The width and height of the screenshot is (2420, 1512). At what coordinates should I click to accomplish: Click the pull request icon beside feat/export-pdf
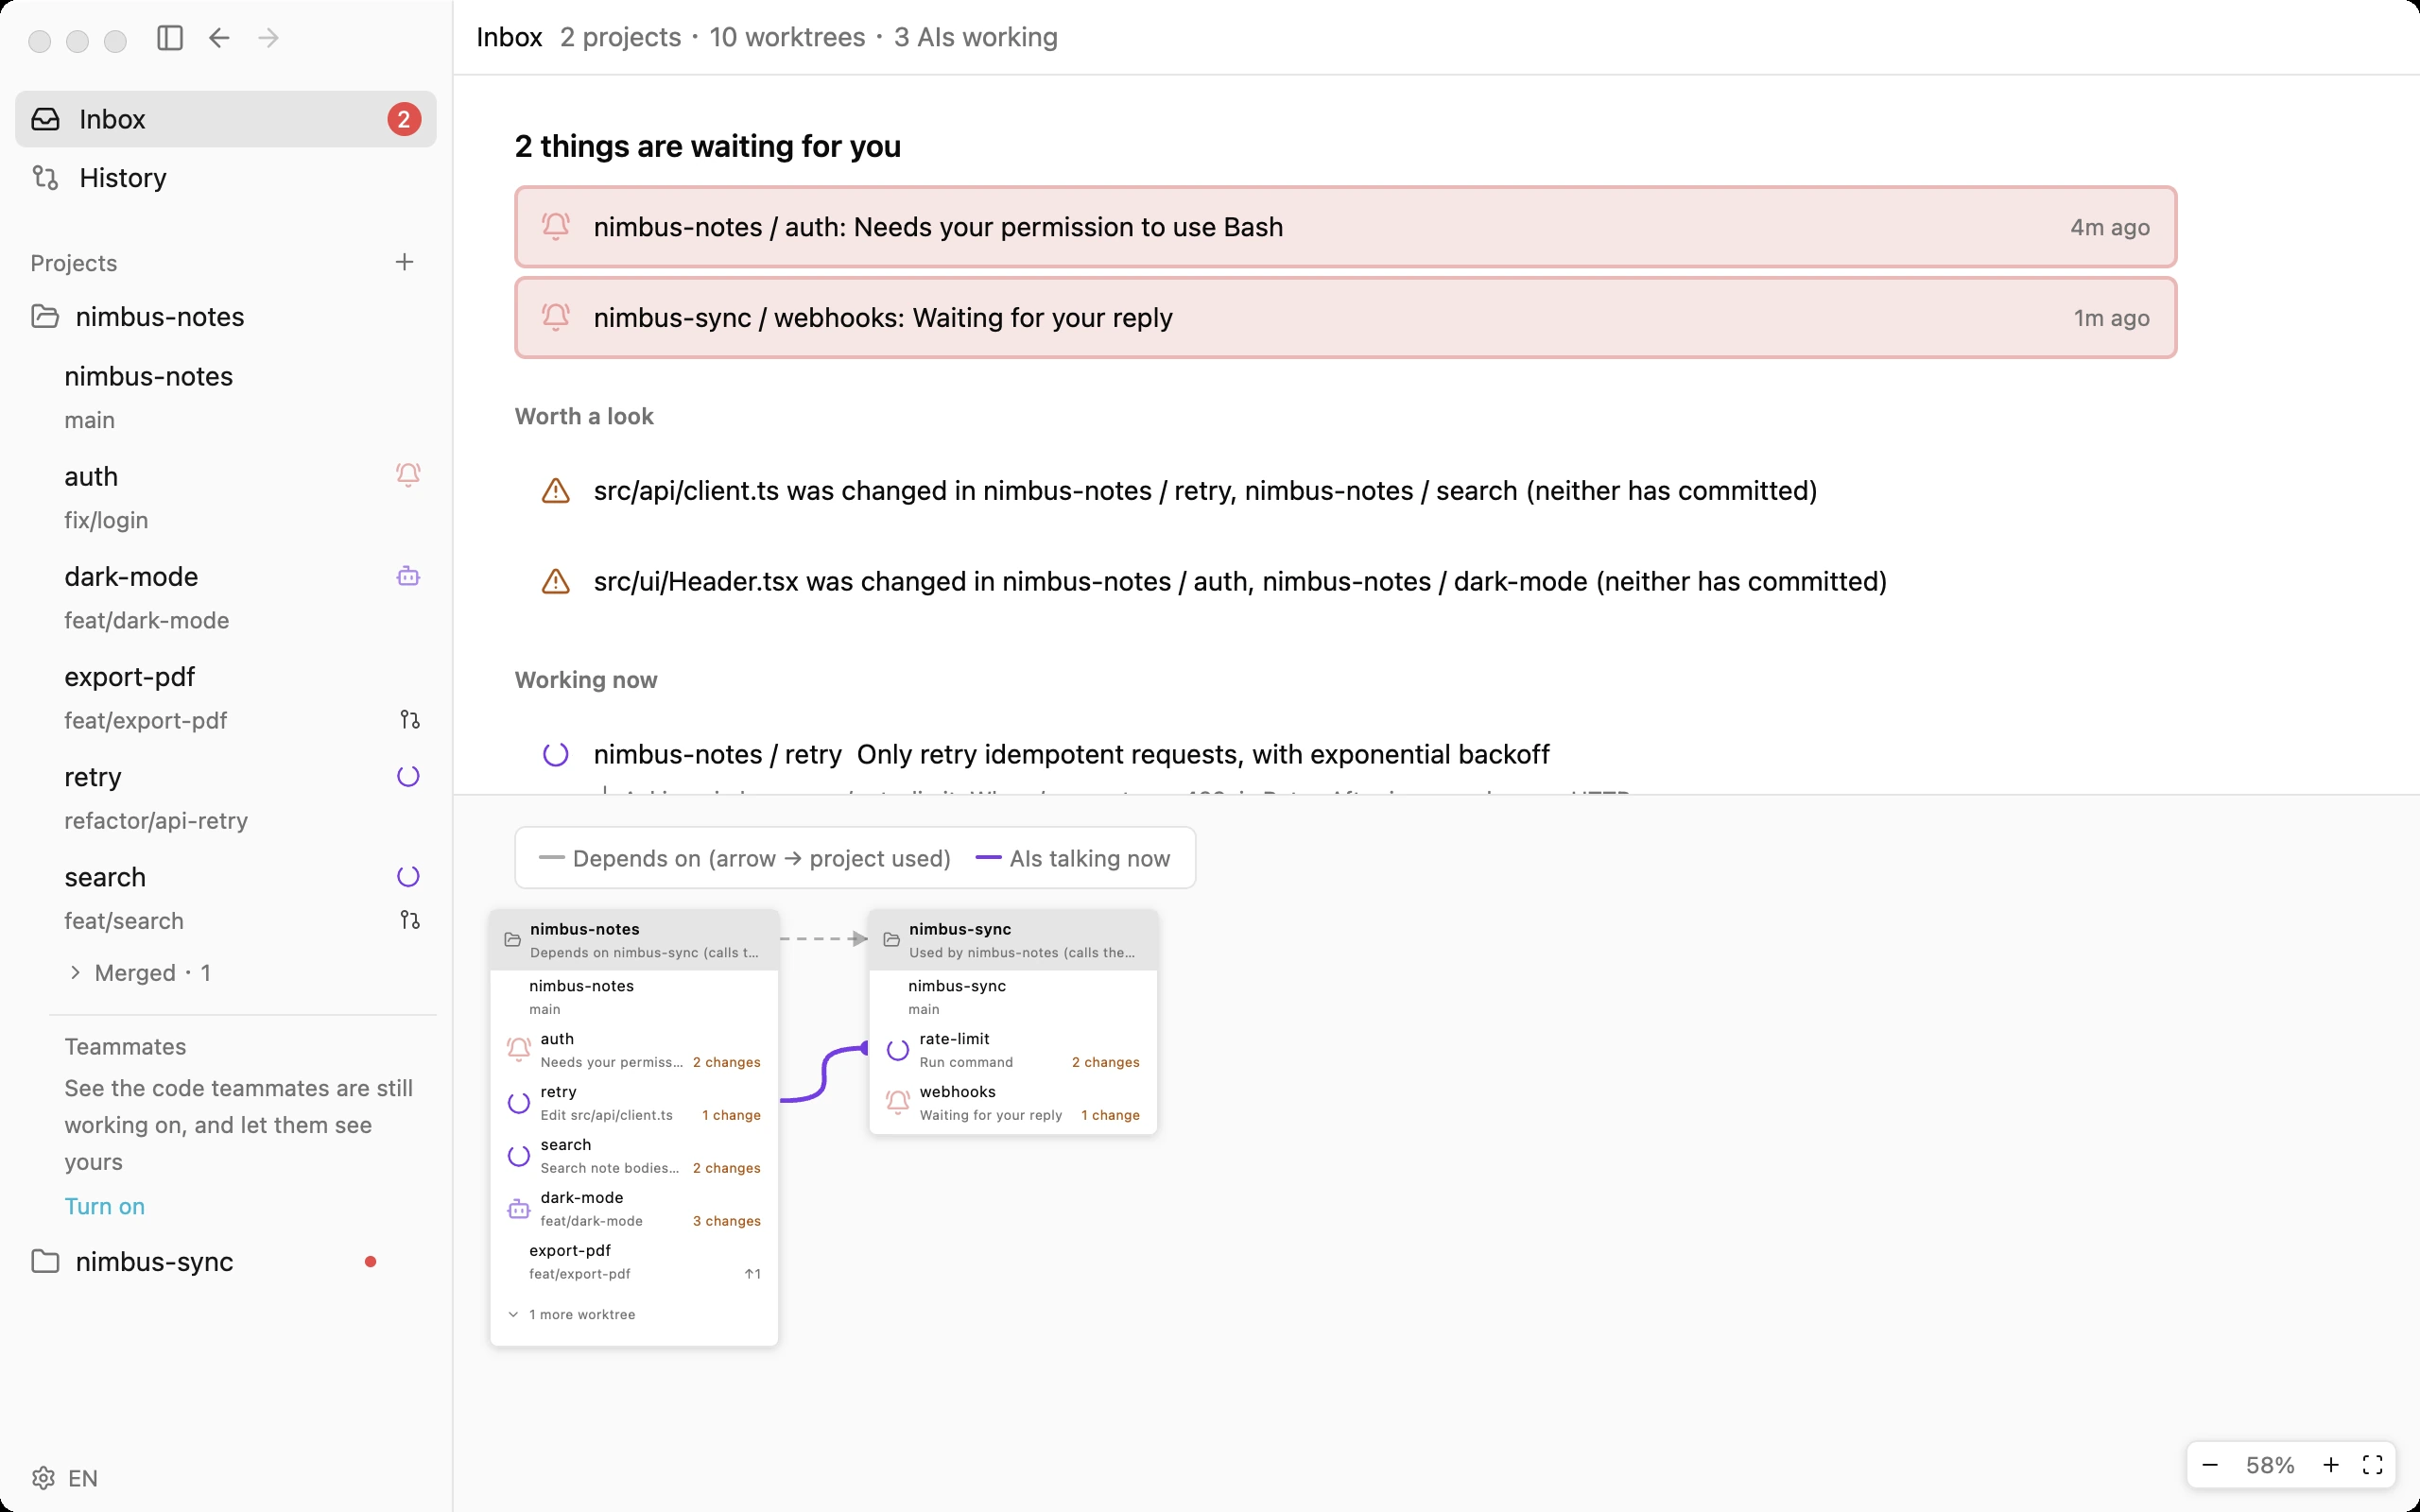(410, 720)
